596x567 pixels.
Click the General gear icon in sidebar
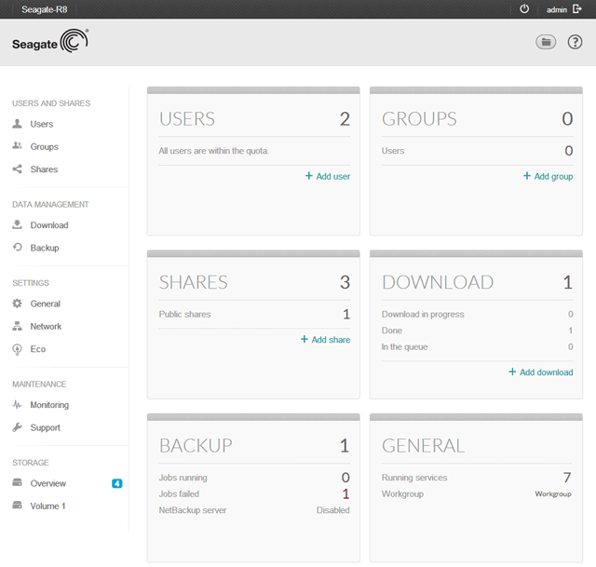pyautogui.click(x=17, y=304)
